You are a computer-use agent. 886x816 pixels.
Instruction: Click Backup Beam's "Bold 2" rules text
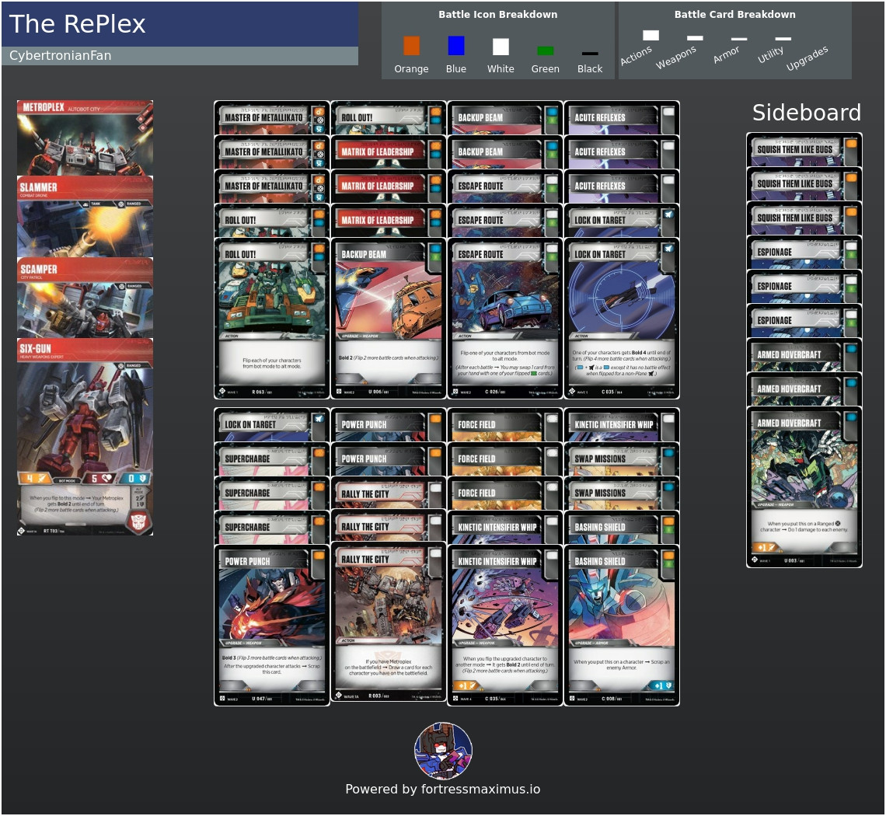pos(388,357)
